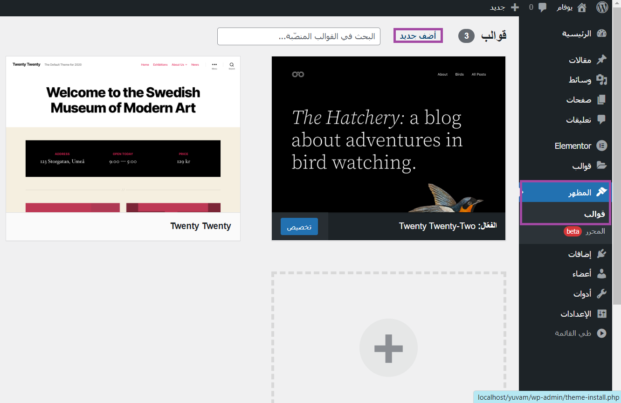Click the أدوات wrench icon

click(x=601, y=294)
